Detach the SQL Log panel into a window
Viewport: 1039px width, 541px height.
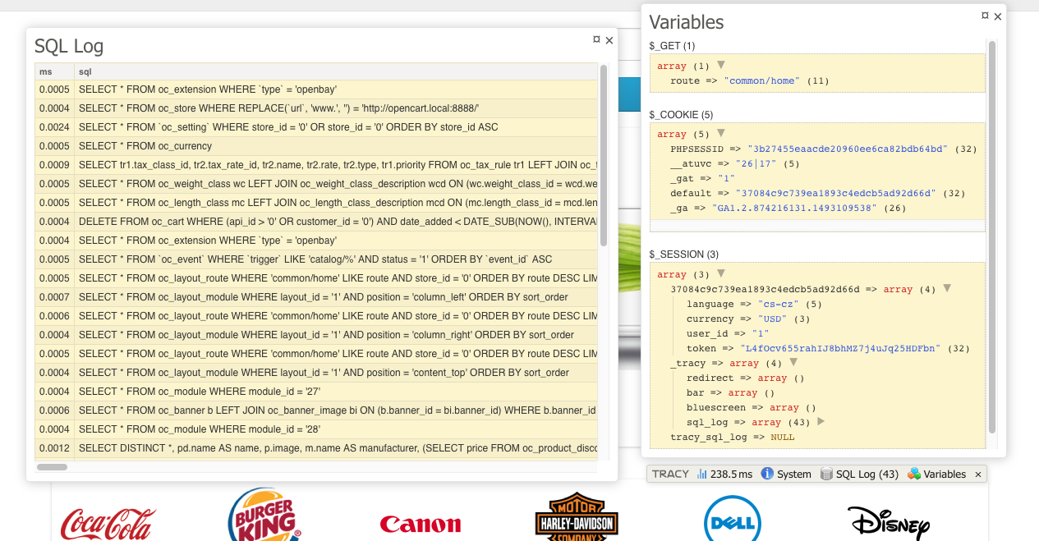(597, 39)
